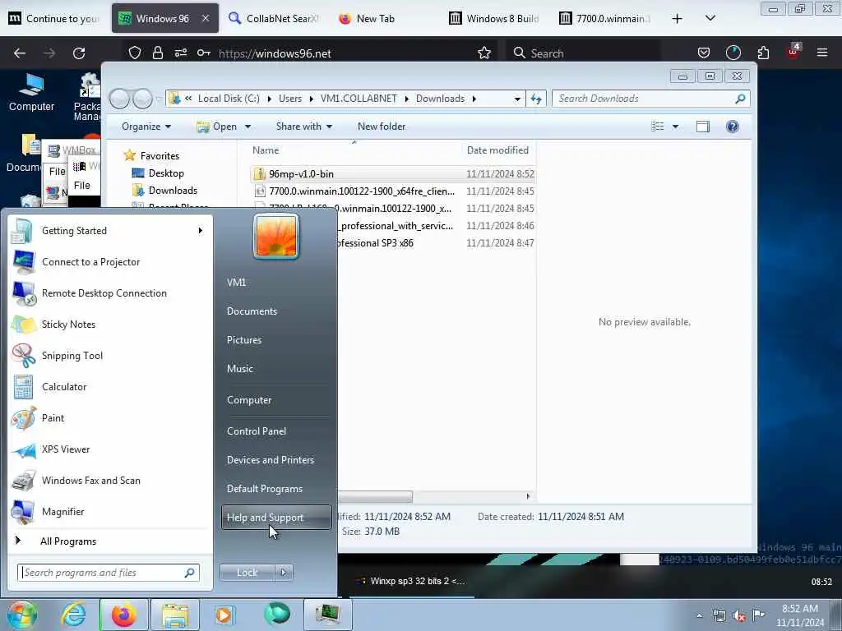Open Firefox from the Windows taskbar
The height and width of the screenshot is (631, 842).
123,615
